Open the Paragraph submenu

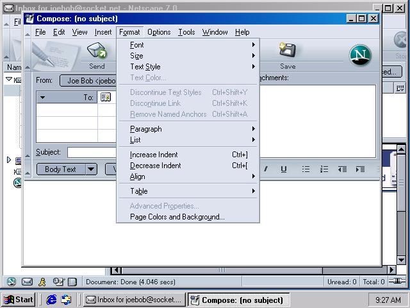point(188,129)
